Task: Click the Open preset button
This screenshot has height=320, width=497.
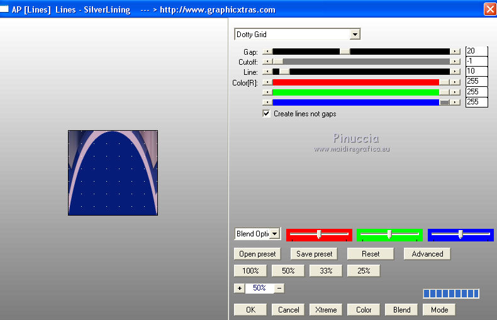Action: pos(257,254)
